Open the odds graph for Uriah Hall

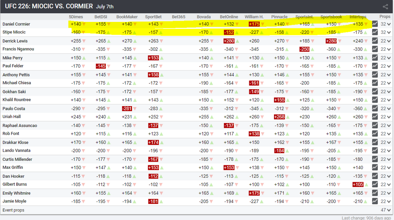pyautogui.click(x=375, y=117)
